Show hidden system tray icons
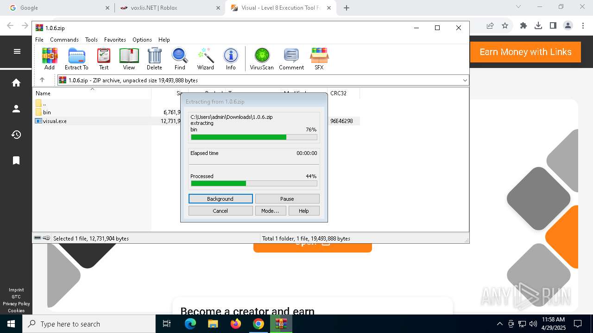Screen dimensions: 593x333 click(x=499, y=324)
